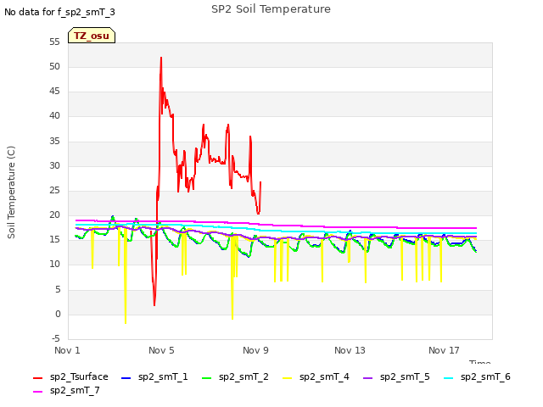Toggle sp2_smT_4 series in legend

coord(316,376)
